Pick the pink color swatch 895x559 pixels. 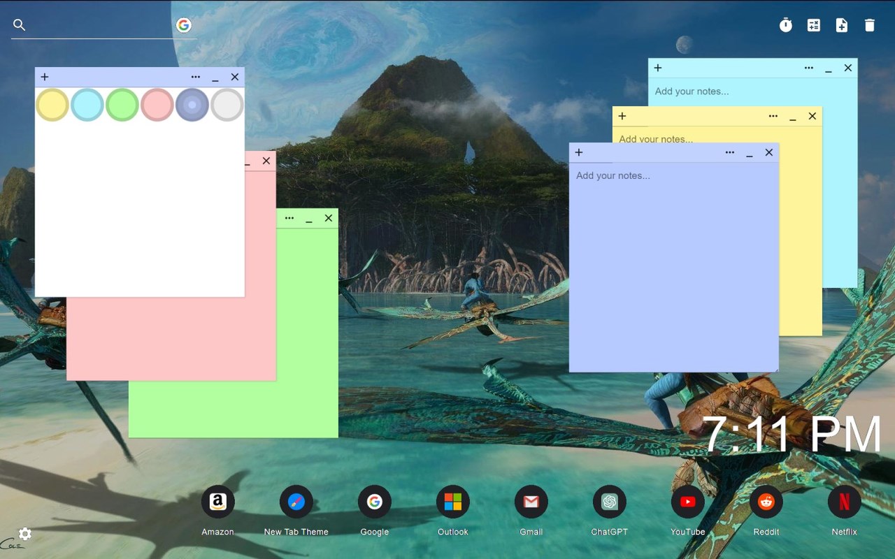[157, 105]
